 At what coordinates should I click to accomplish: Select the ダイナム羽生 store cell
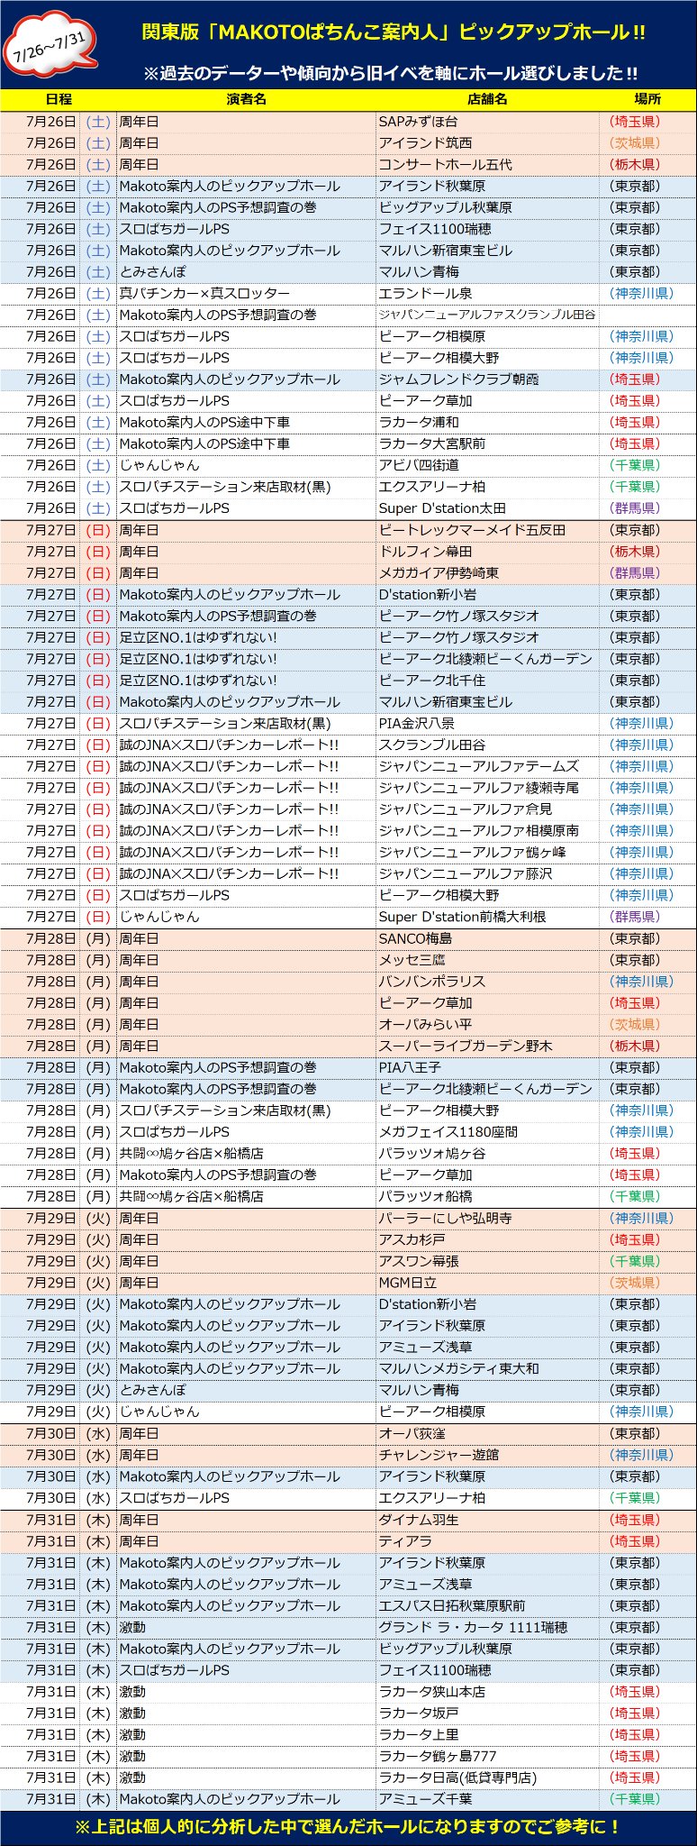[x=487, y=1520]
